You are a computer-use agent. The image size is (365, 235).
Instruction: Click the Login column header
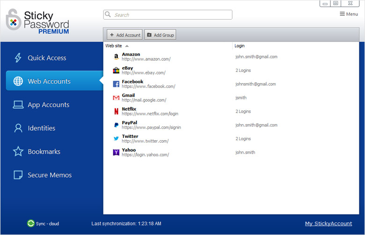[x=239, y=46]
